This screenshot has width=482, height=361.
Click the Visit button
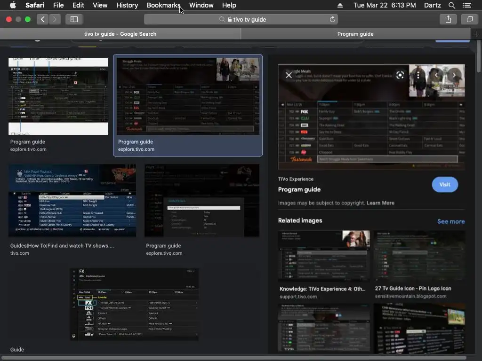tap(445, 184)
